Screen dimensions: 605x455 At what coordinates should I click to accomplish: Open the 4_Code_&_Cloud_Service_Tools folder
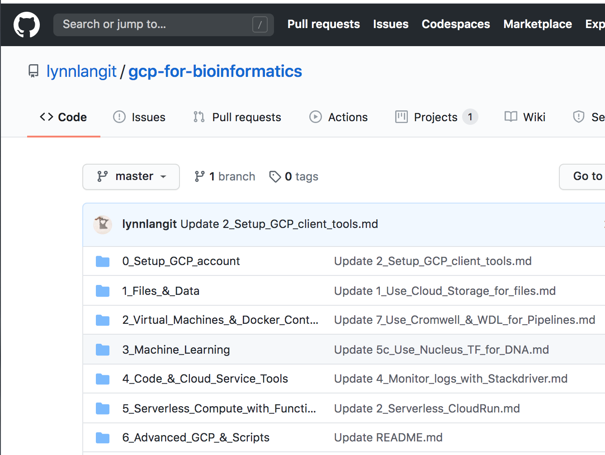point(205,379)
